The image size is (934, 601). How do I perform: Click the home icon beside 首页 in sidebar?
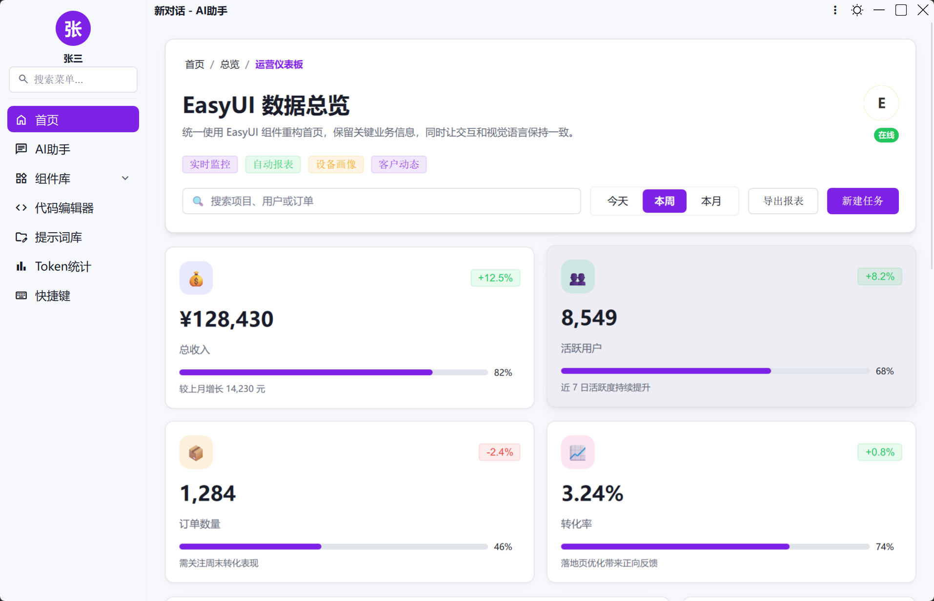click(21, 120)
